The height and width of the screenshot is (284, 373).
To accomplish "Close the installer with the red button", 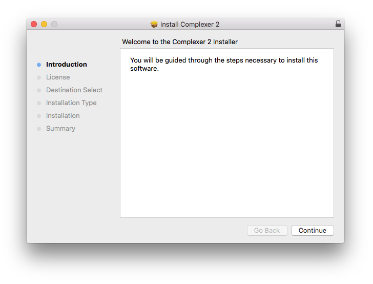I will click(34, 24).
